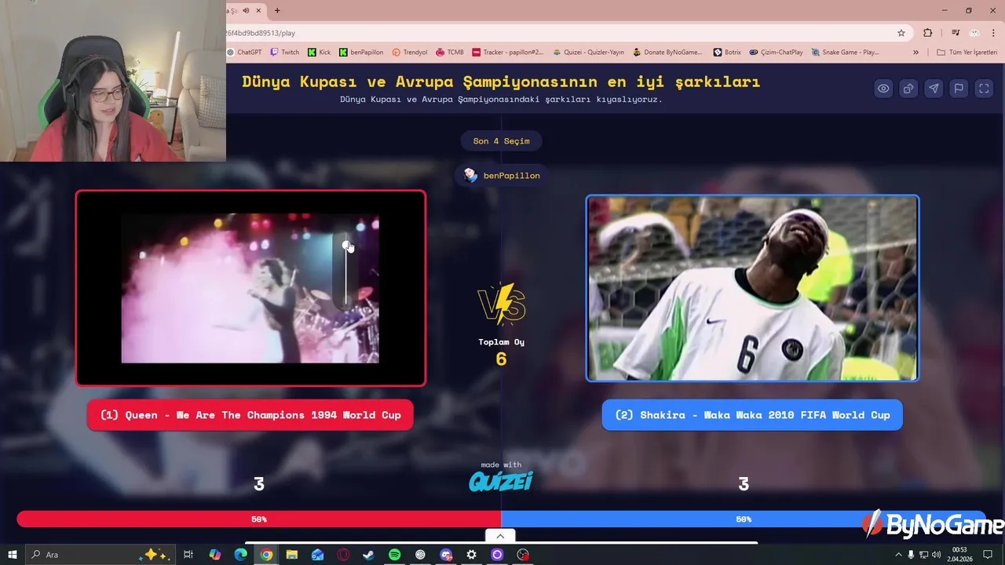Click the copy link icon in quiz header
The image size is (1005, 565).
pos(908,89)
